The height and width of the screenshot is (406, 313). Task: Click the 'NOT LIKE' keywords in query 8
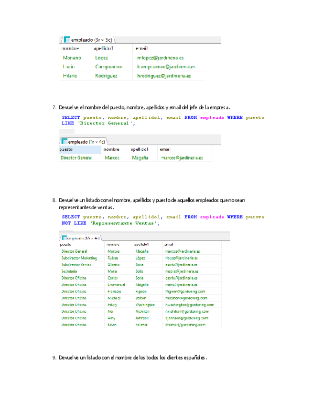[x=74, y=223]
